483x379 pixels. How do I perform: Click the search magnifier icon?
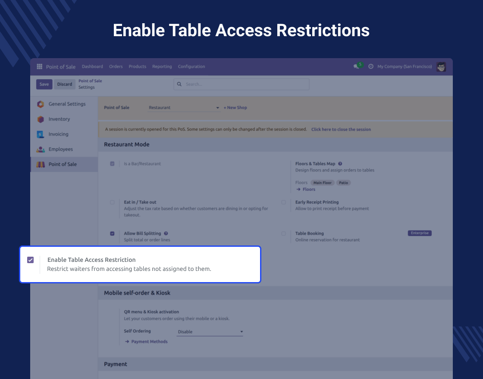point(179,84)
